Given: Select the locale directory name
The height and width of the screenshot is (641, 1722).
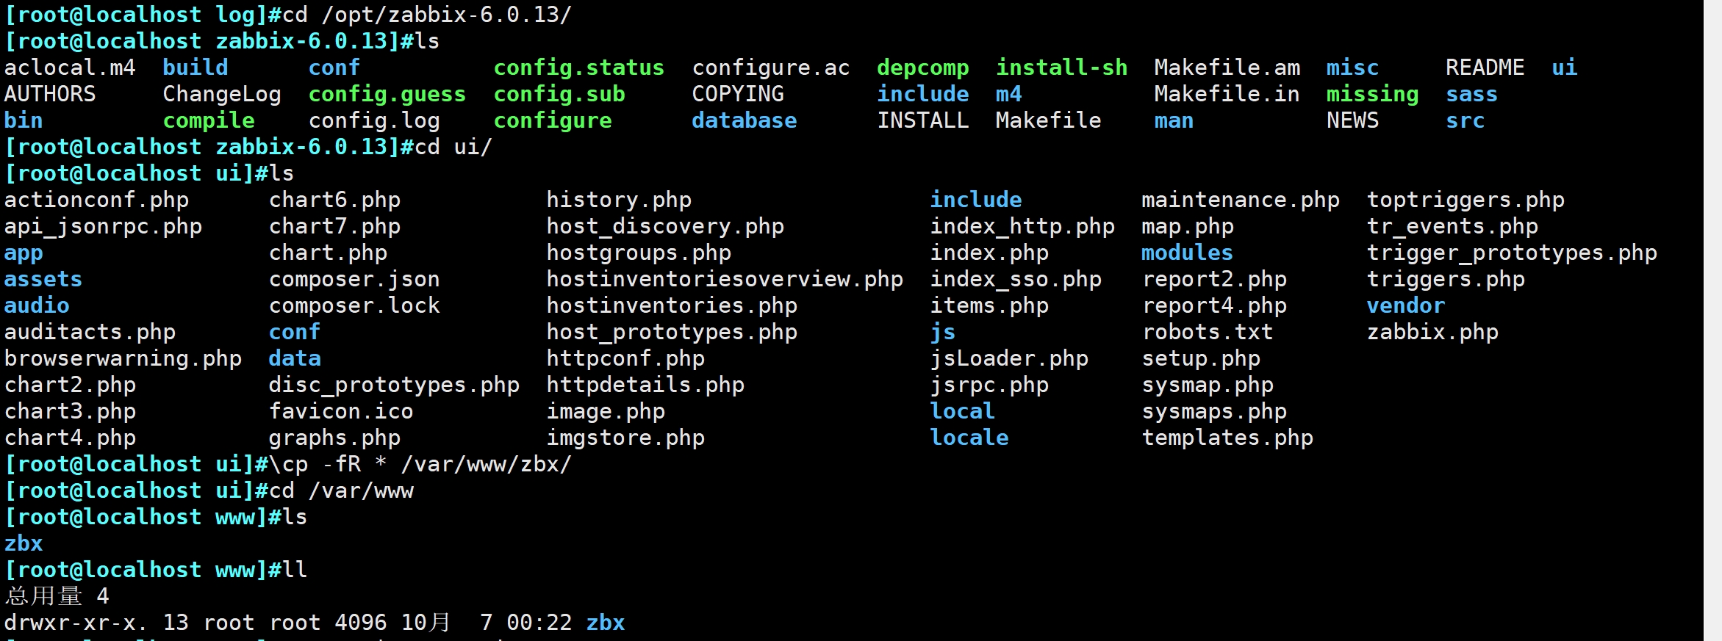Looking at the screenshot, I should (x=969, y=438).
